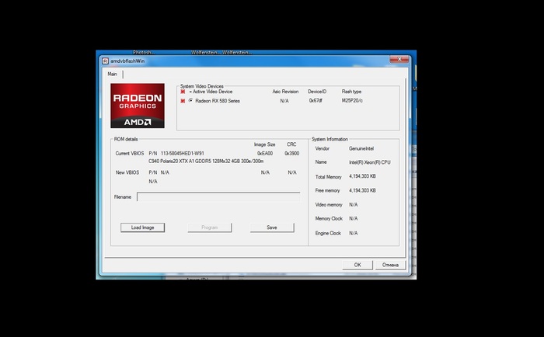This screenshot has height=337, width=544.
Task: Click the CRC value 0x3900
Action: pos(291,153)
